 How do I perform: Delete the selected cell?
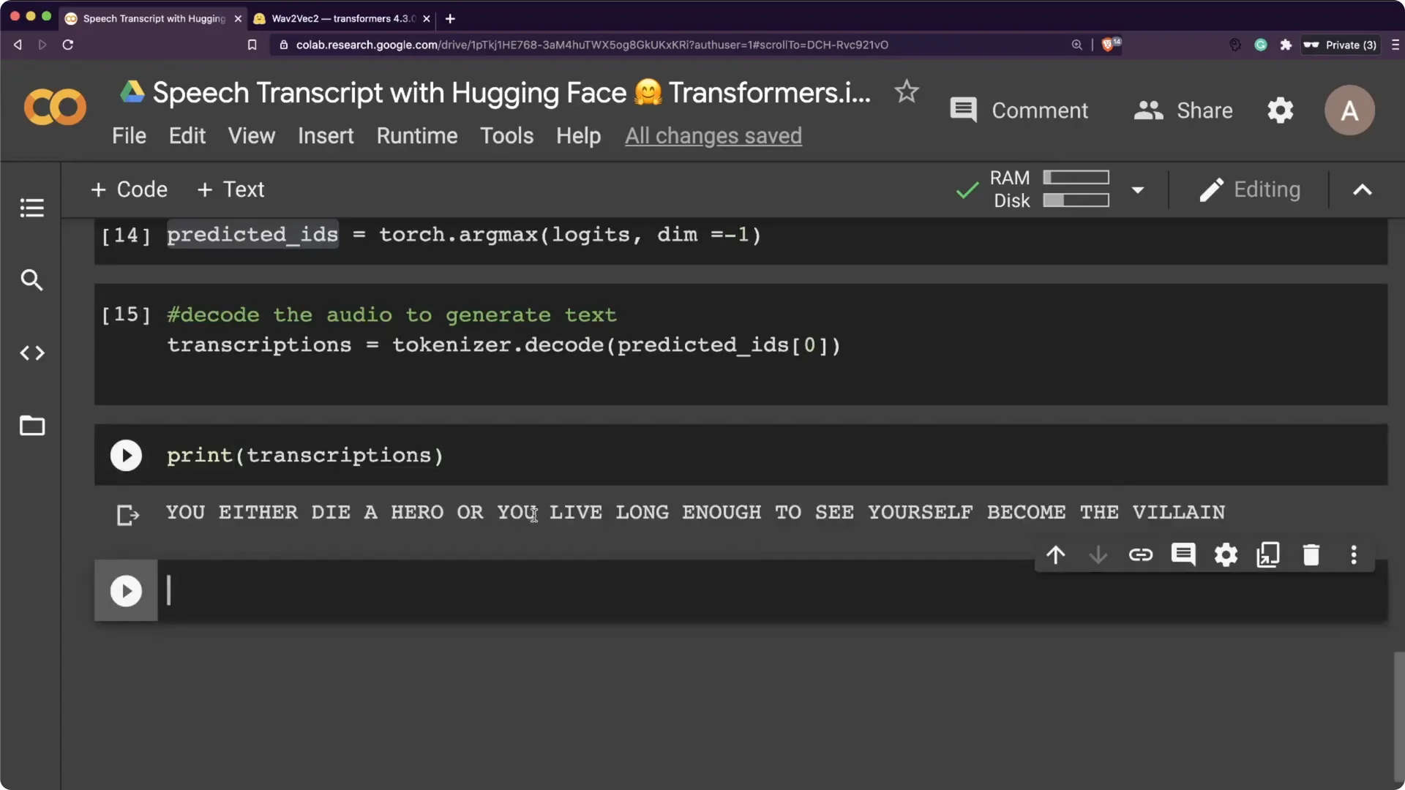pyautogui.click(x=1311, y=554)
